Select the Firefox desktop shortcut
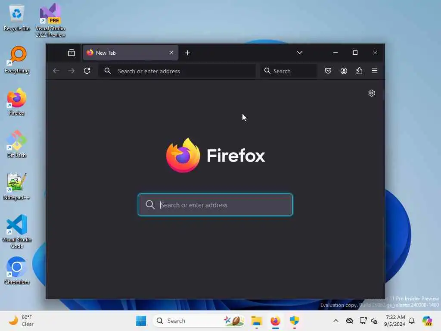Image resolution: width=441 pixels, height=331 pixels. click(x=17, y=102)
